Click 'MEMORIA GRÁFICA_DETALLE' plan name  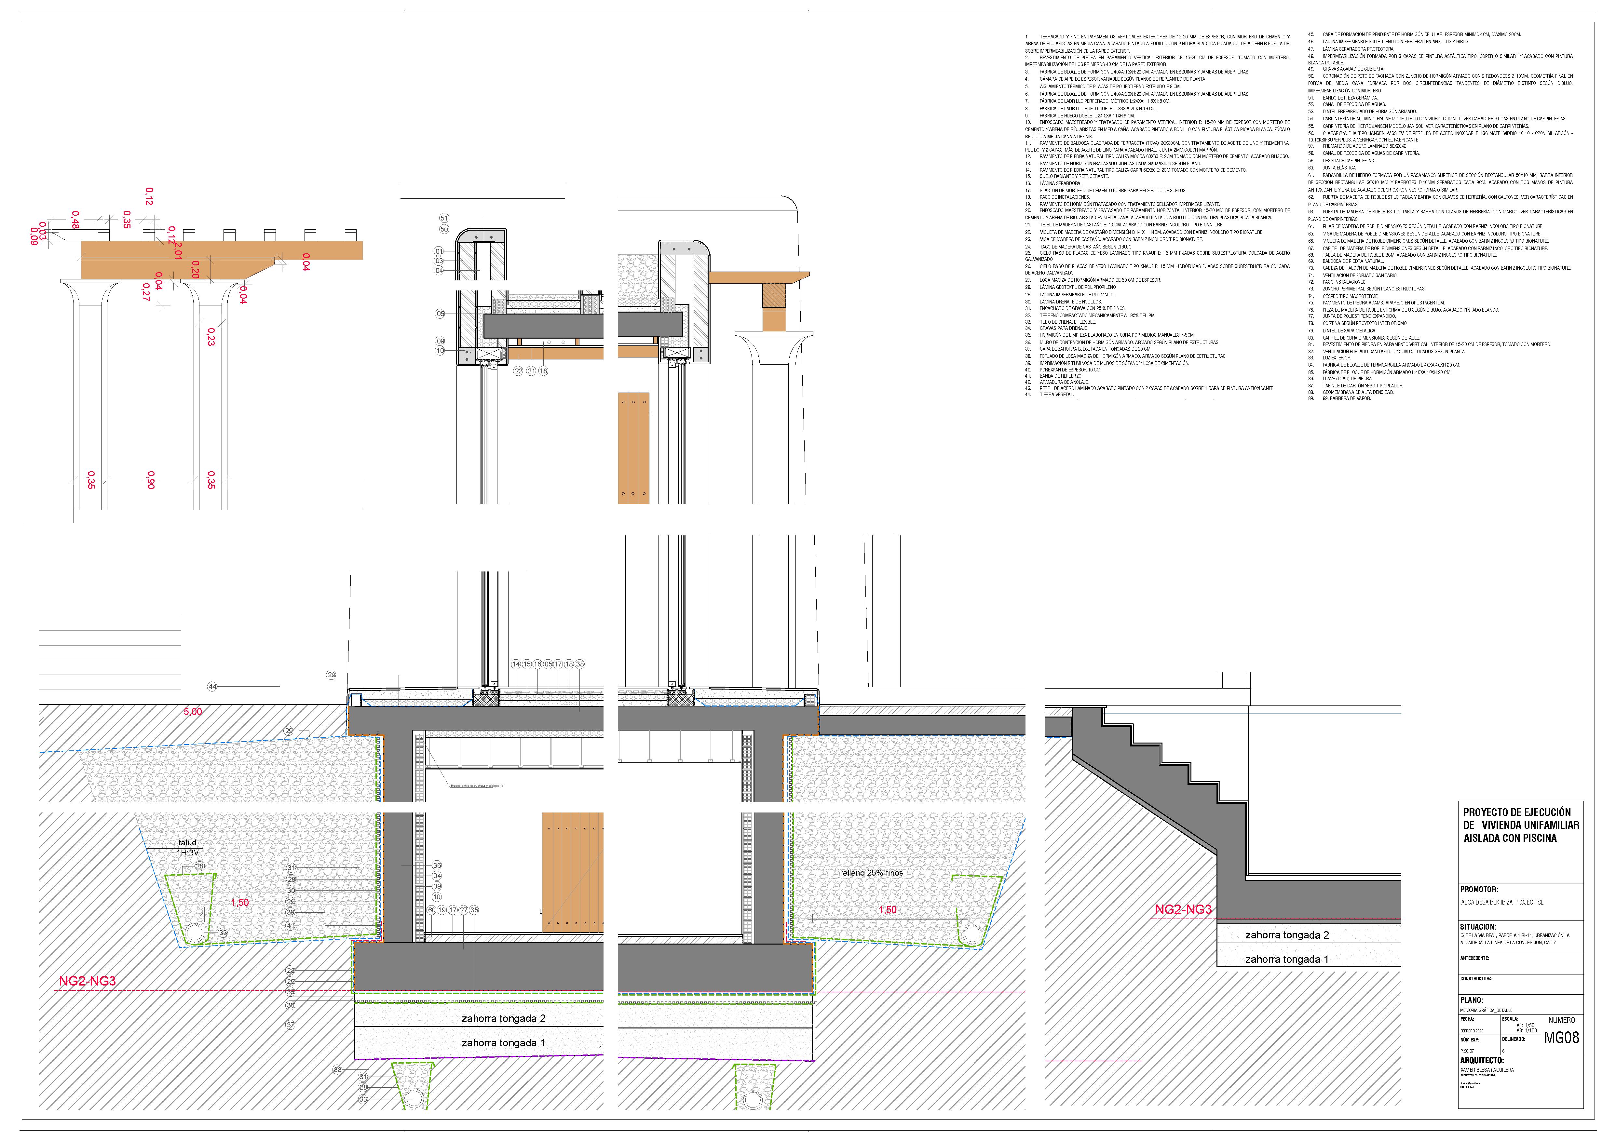(x=1486, y=1010)
